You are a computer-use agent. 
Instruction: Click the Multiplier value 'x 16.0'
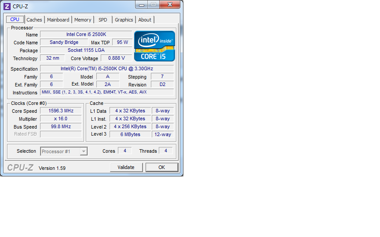tap(61, 119)
